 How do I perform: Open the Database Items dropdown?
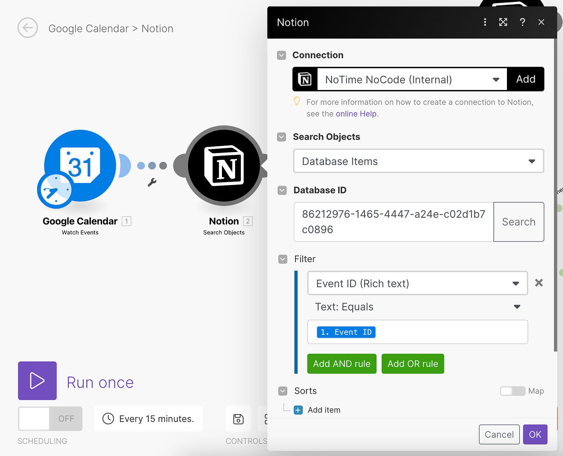418,161
